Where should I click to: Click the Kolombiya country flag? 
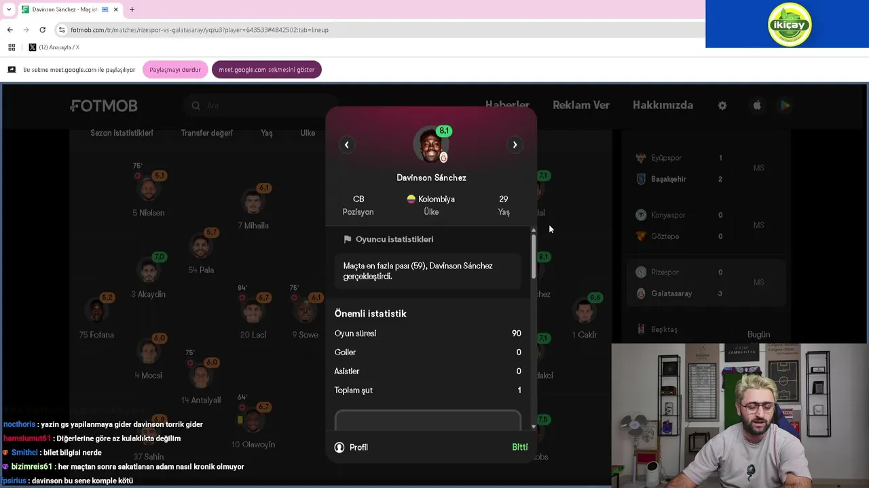[x=411, y=199]
